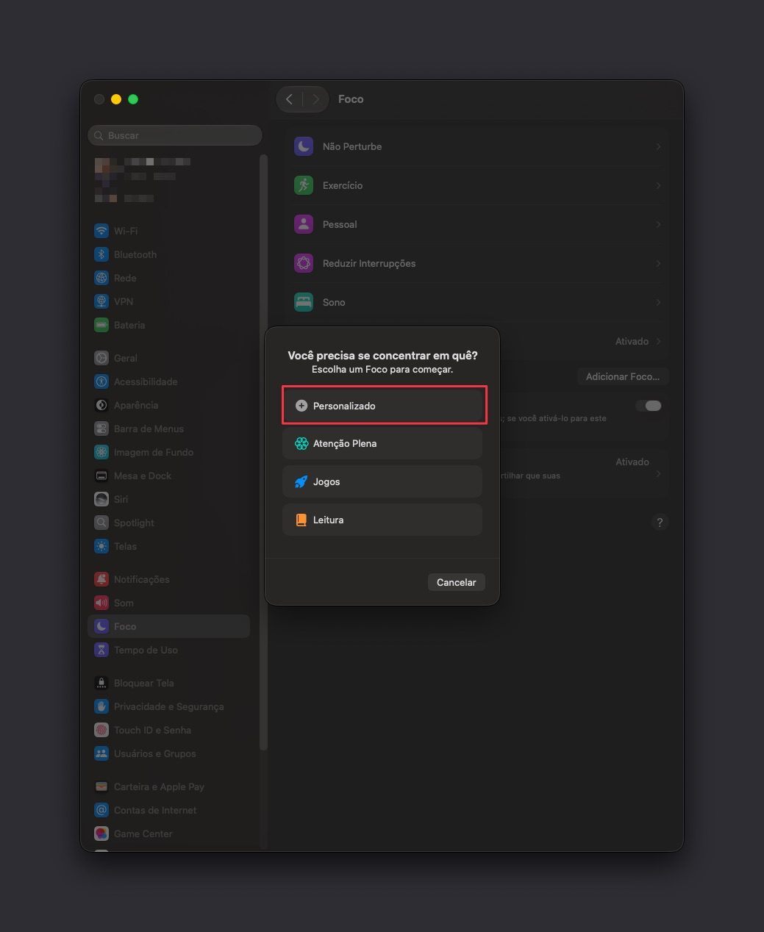
Task: Click the window's green zoom button
Action: (x=133, y=99)
